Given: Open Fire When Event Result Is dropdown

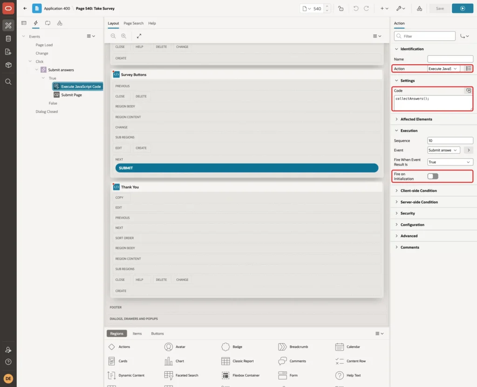Looking at the screenshot, I should [450, 162].
